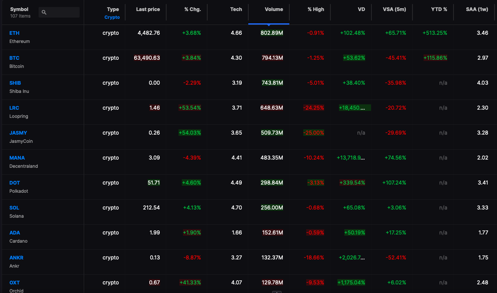The image size is (497, 293).
Task: Sort by Volume column header
Action: tap(274, 9)
